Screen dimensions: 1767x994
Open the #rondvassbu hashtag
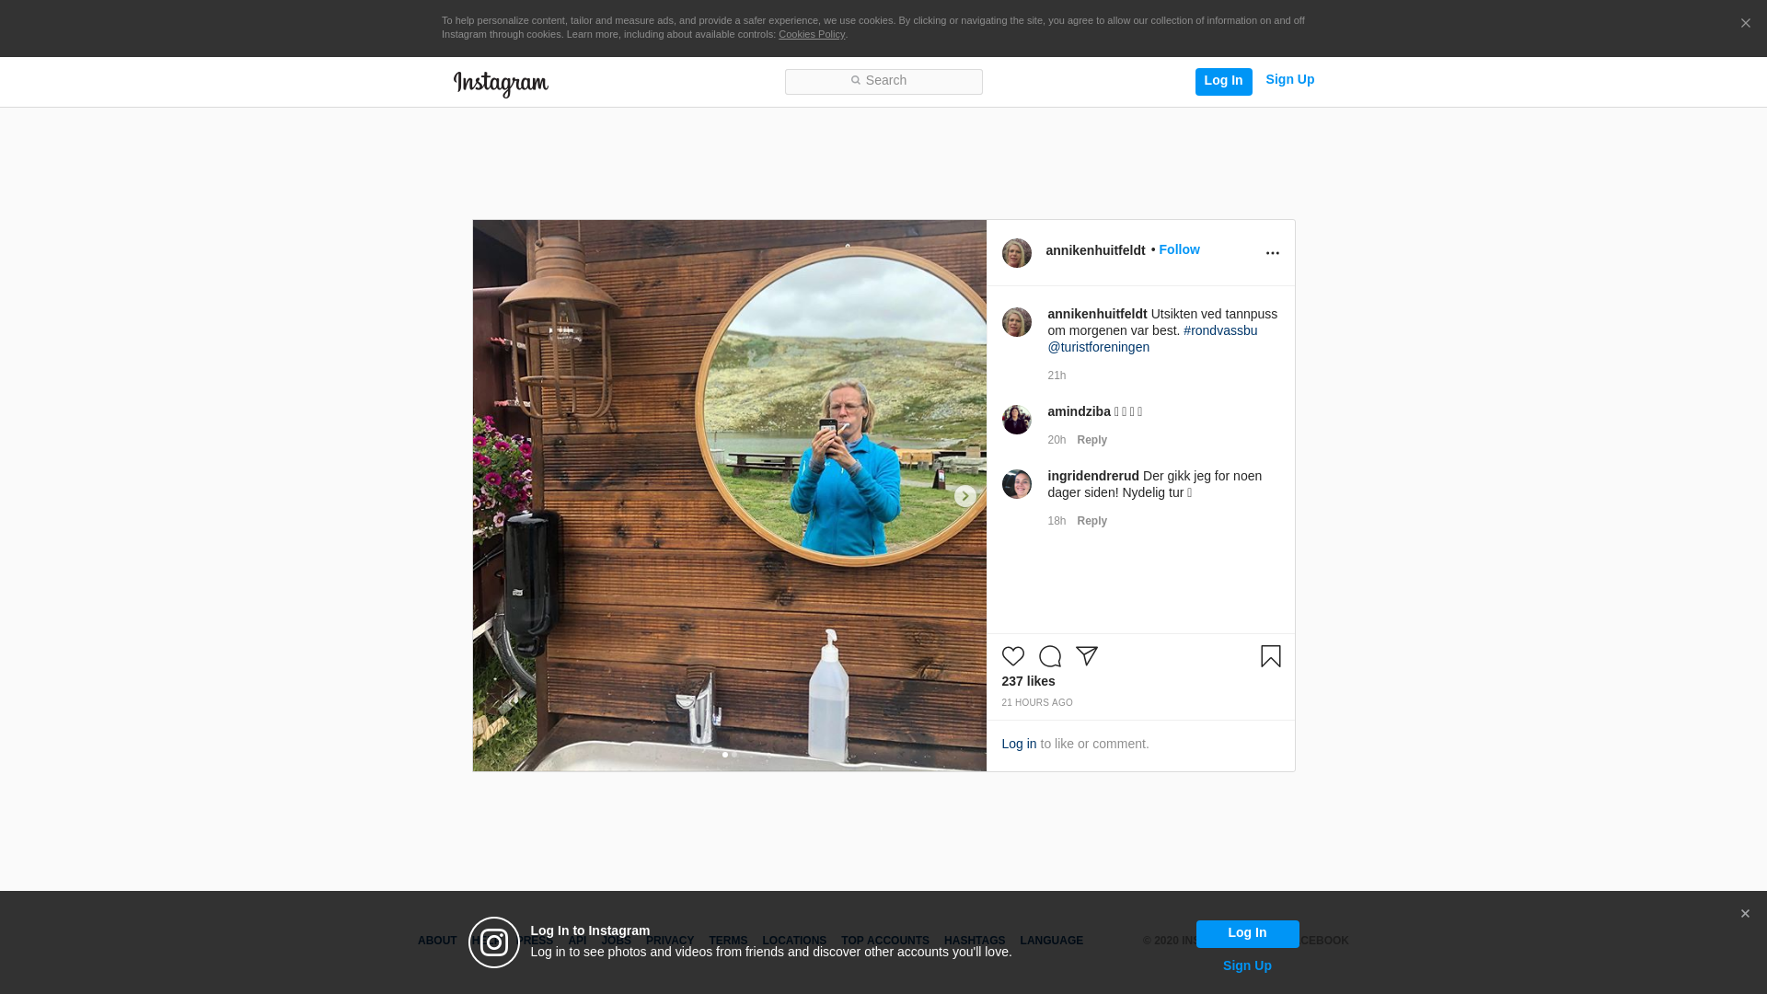pyautogui.click(x=1220, y=330)
